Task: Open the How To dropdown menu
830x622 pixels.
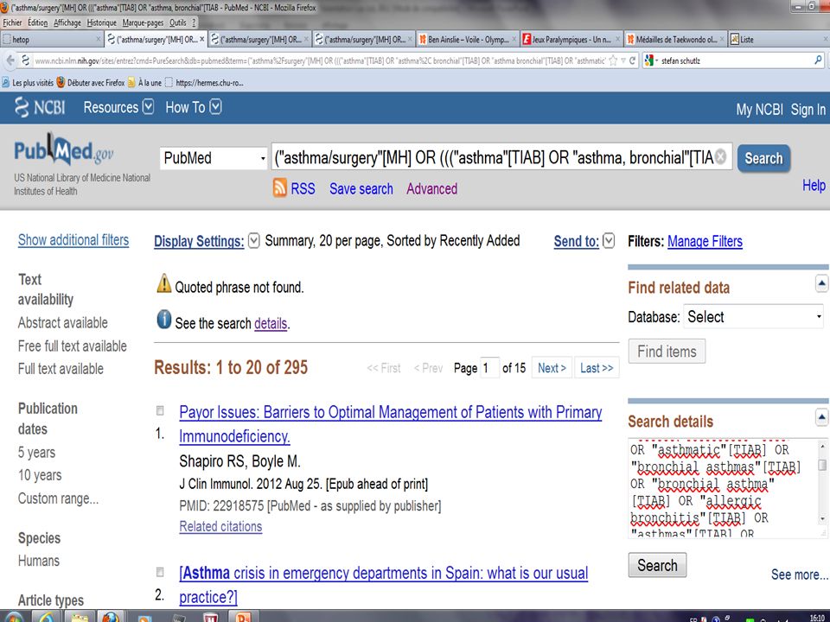Action: 193,107
